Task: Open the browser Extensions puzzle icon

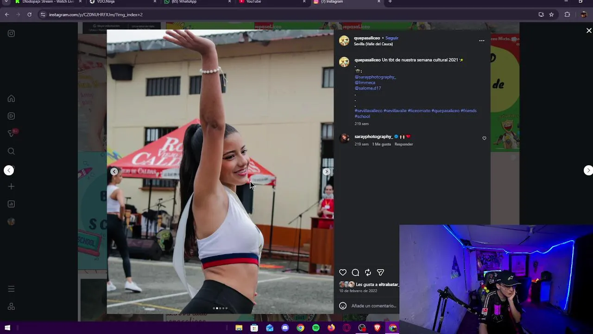Action: click(567, 14)
